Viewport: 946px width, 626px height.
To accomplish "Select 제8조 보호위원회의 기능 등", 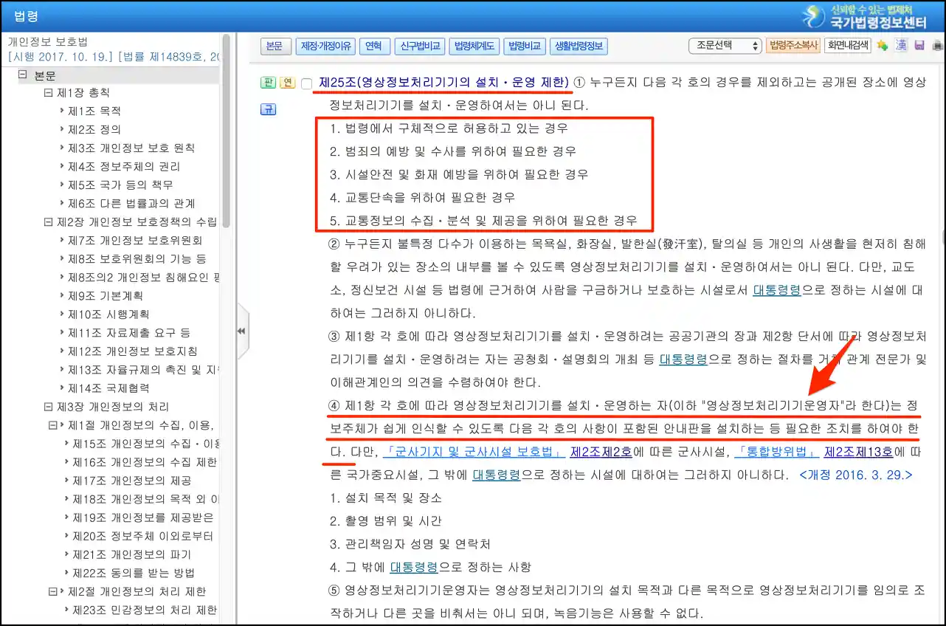I will tap(137, 258).
